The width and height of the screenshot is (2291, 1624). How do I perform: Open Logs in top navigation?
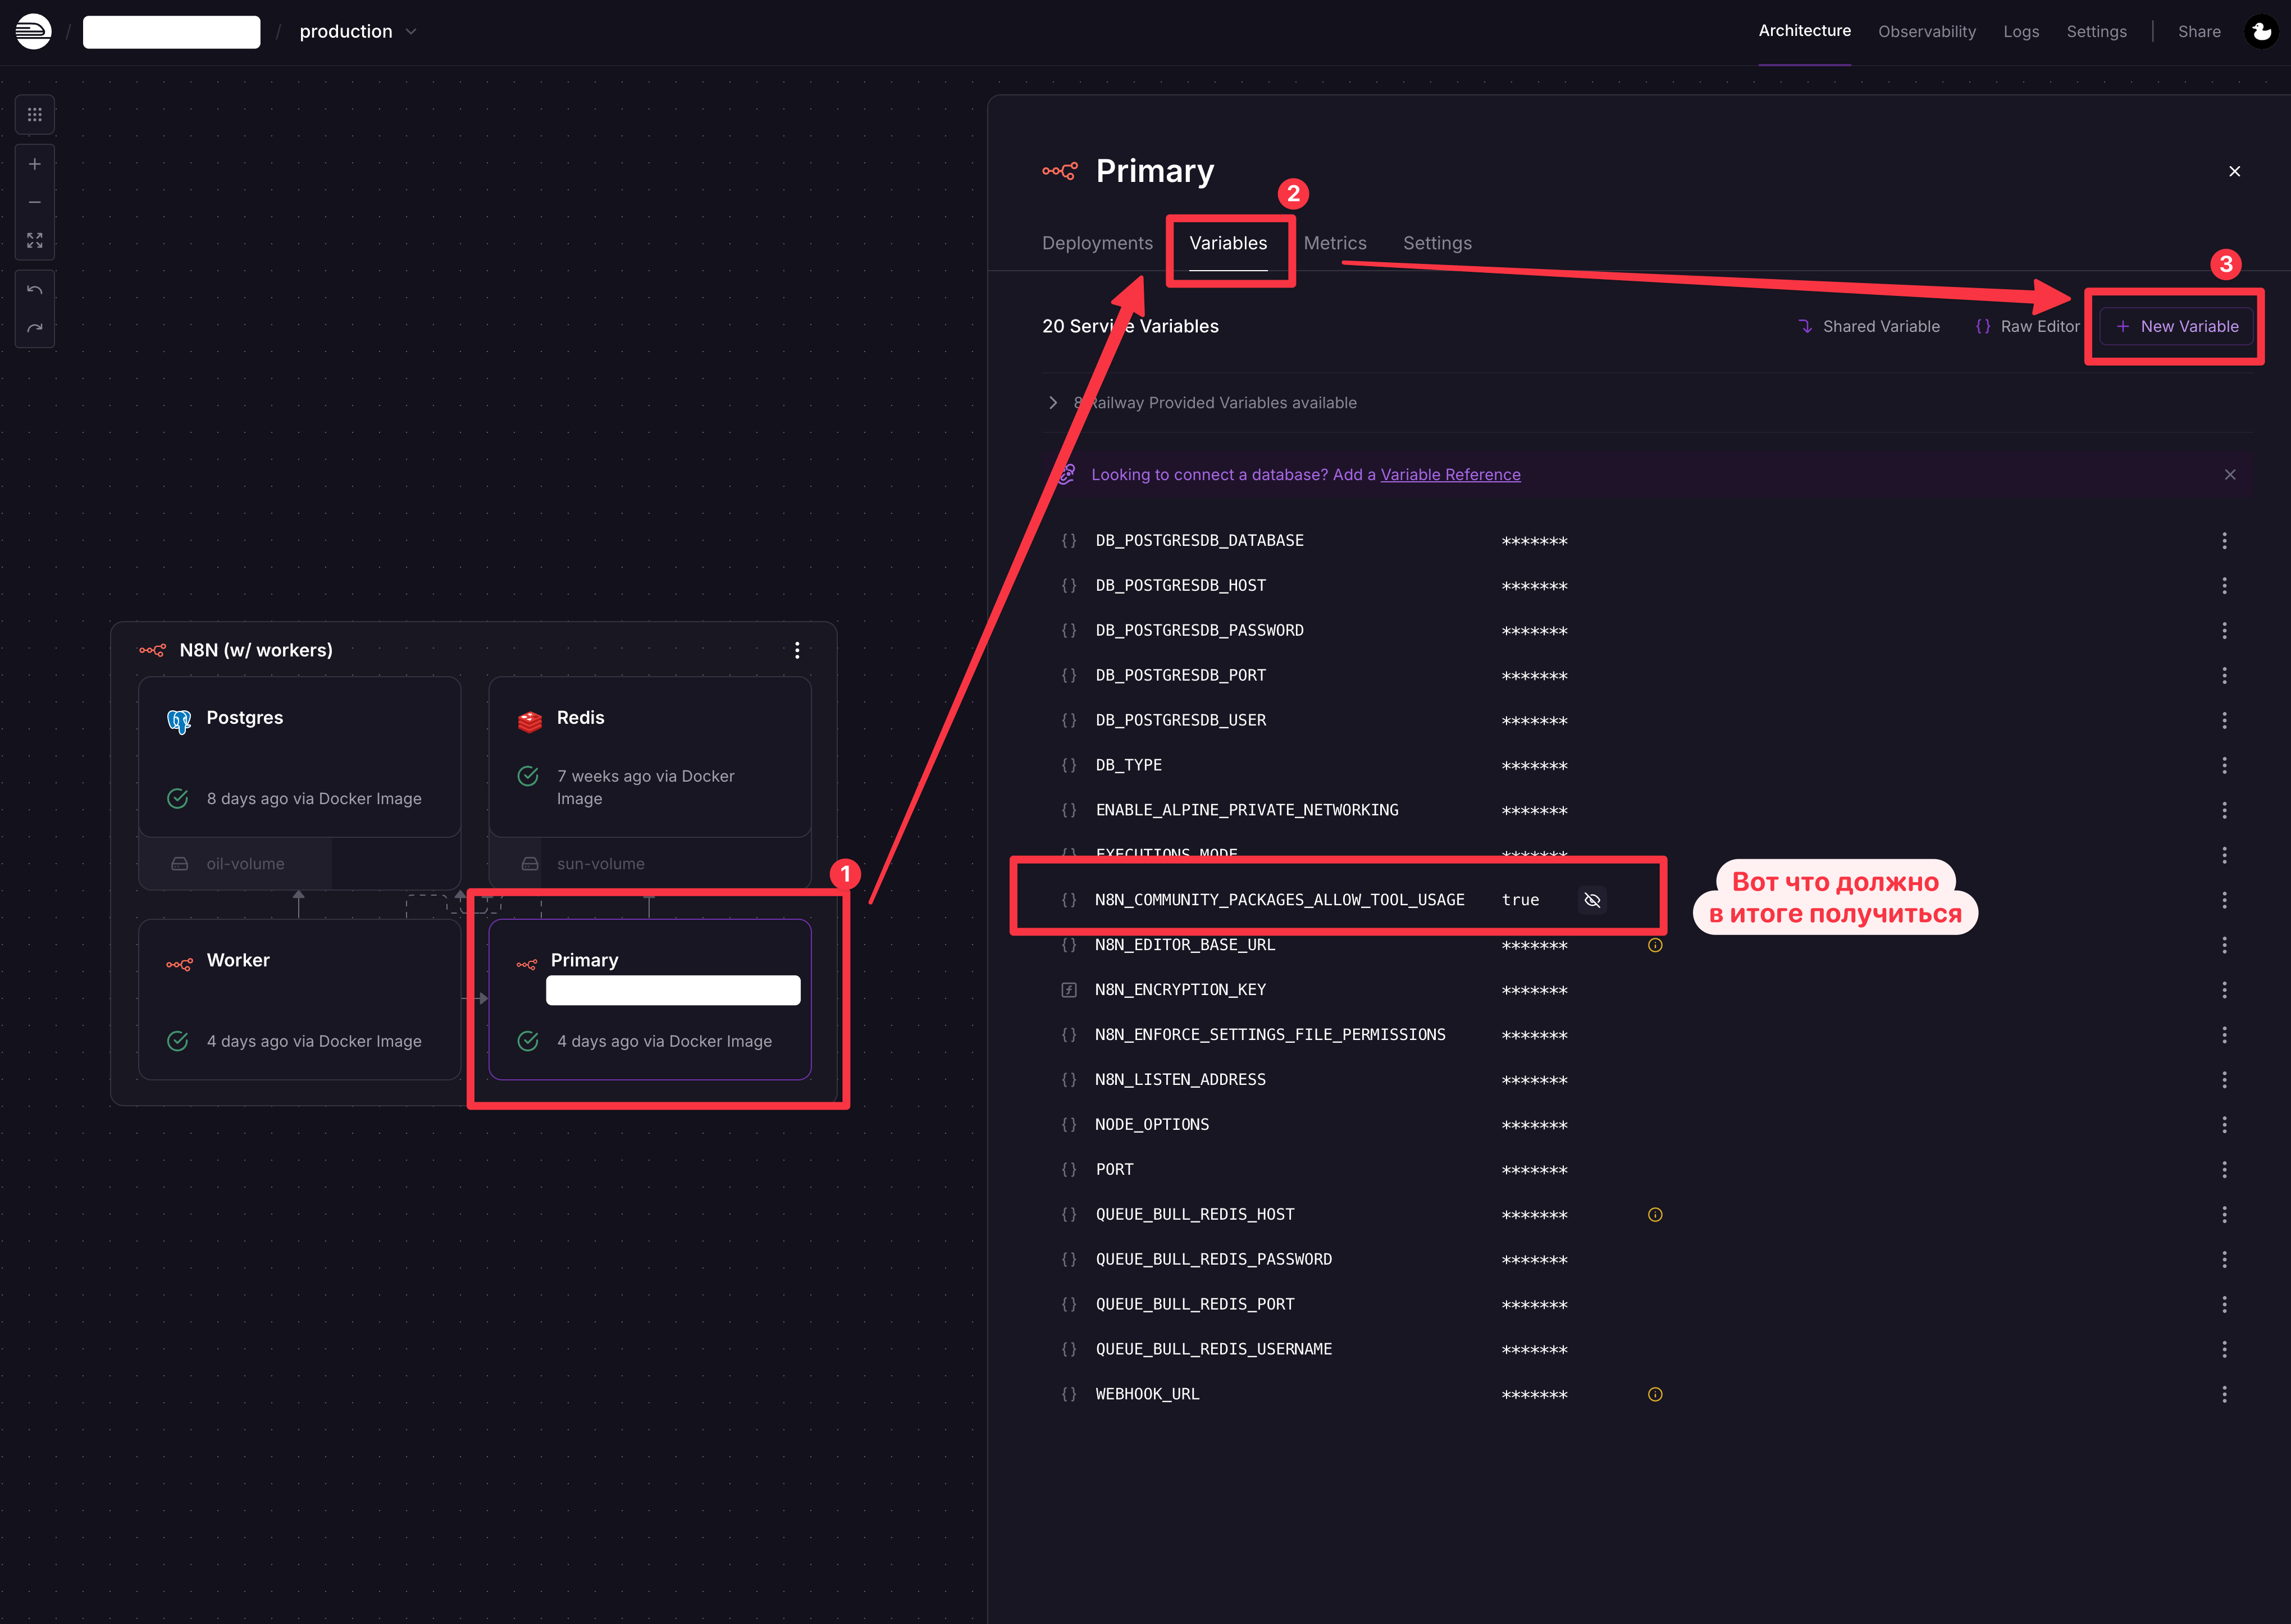2021,32
